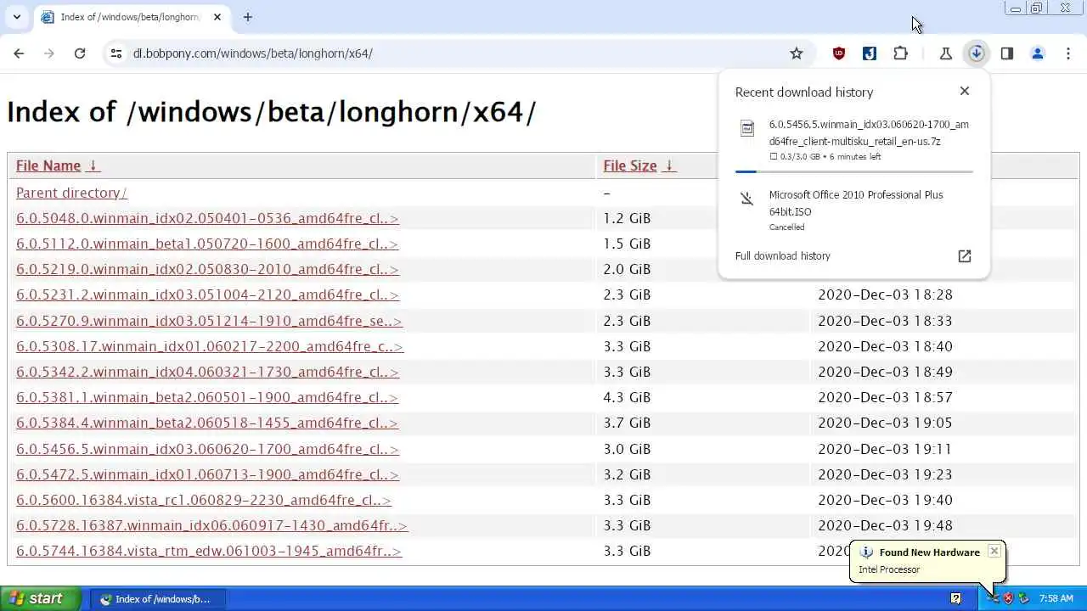Image resolution: width=1087 pixels, height=611 pixels.
Task: Go back to the previous page
Action: (19, 53)
